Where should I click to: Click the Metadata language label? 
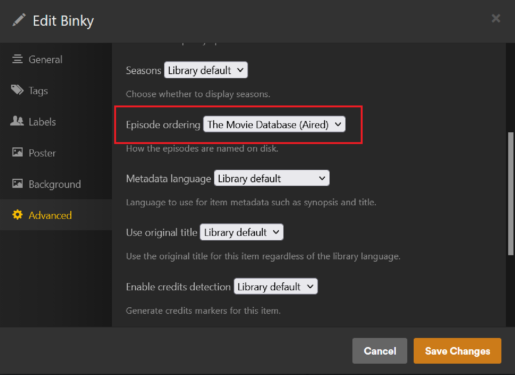[169, 179]
